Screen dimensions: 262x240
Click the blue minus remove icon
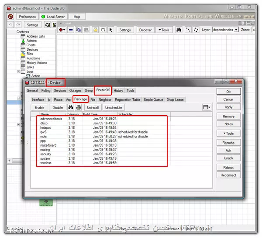[71, 30]
